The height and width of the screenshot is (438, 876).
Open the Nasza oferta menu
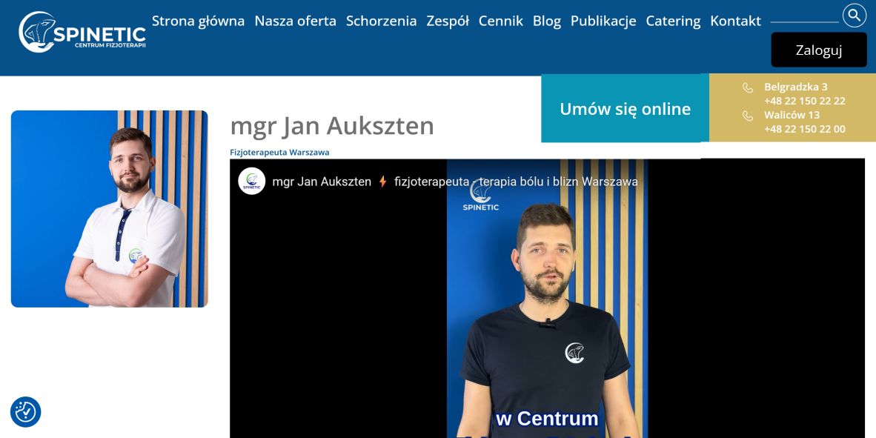[296, 21]
